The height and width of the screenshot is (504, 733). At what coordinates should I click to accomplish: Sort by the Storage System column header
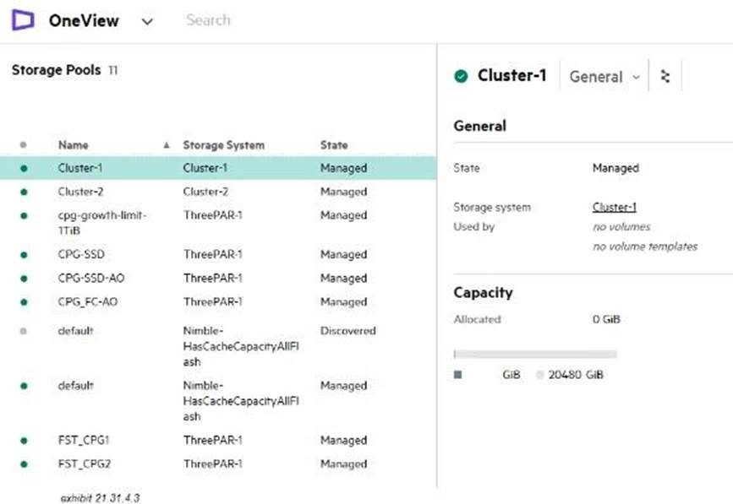tap(223, 145)
